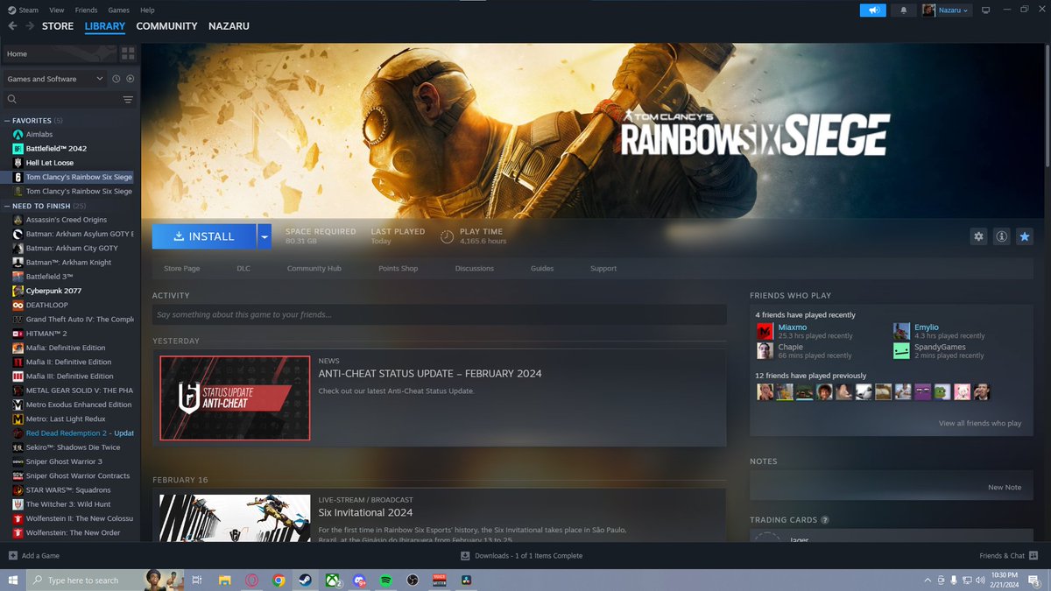Launch Chrome from the taskbar
The height and width of the screenshot is (591, 1051).
coord(279,580)
